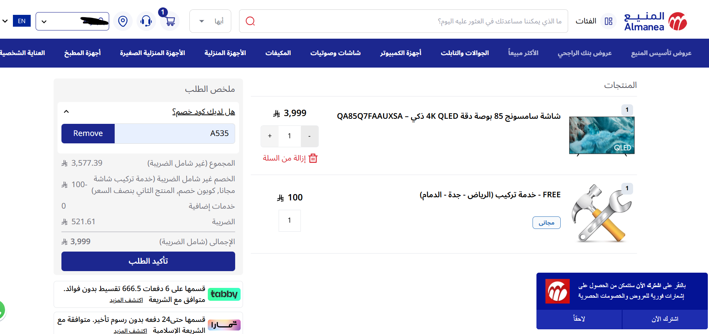This screenshot has width=709, height=334.
Task: Open الجوالات والتابلت menu
Action: pos(465,53)
